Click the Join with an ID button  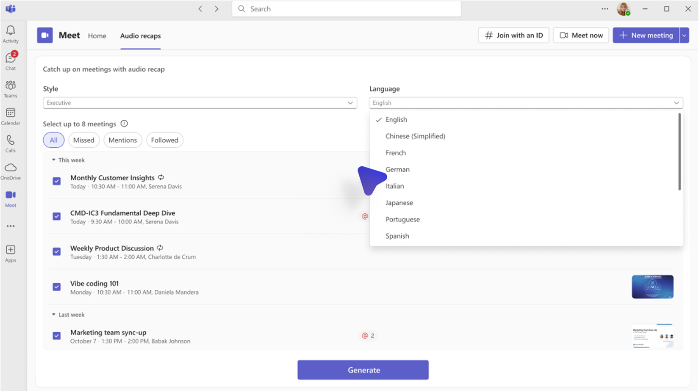coord(513,36)
